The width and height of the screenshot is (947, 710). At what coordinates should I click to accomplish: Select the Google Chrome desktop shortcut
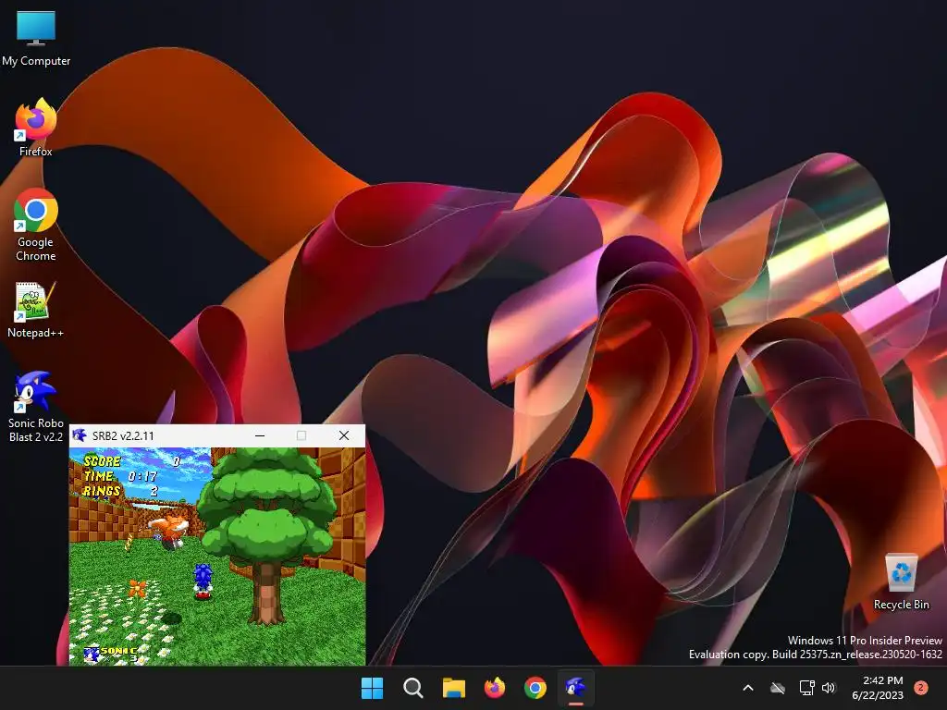pyautogui.click(x=36, y=225)
